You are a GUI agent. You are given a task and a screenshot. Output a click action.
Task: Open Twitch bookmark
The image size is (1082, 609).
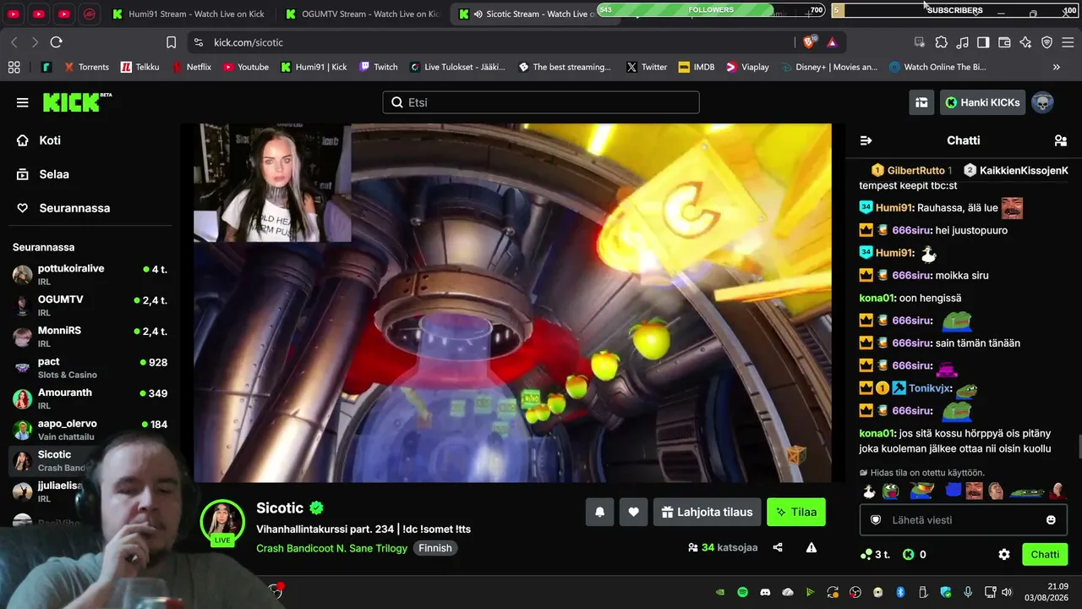[x=378, y=67]
